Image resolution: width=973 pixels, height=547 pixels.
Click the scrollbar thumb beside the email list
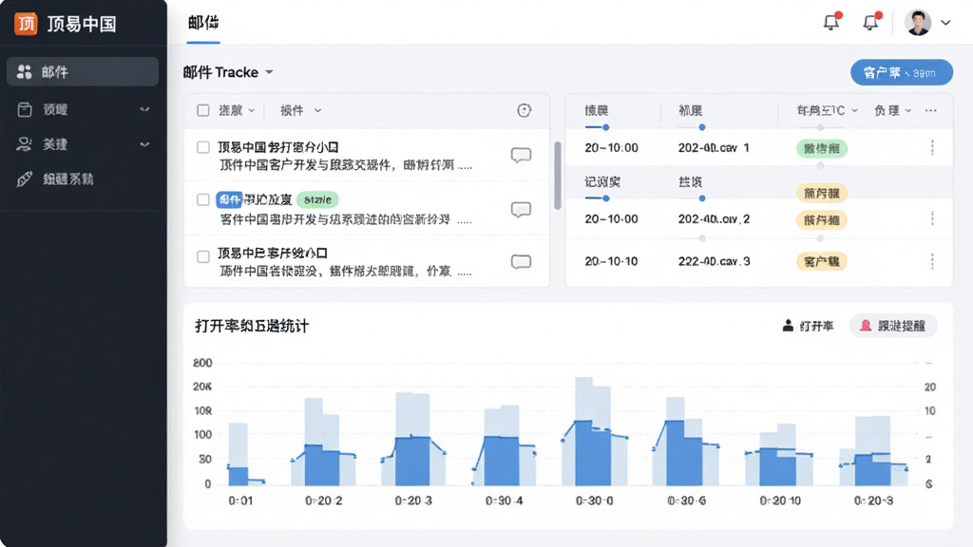point(557,176)
